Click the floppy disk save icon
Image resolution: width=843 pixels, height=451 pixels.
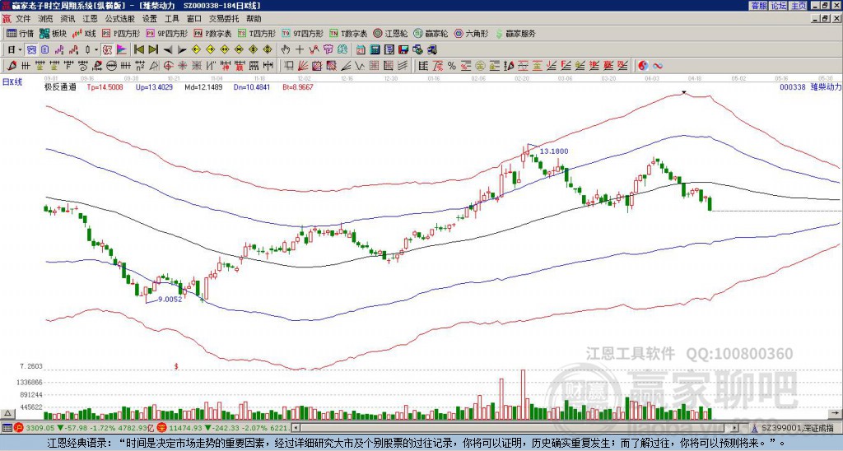pyautogui.click(x=403, y=50)
